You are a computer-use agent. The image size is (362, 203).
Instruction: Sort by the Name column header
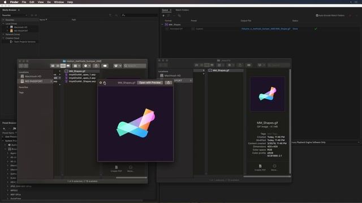(43, 20)
